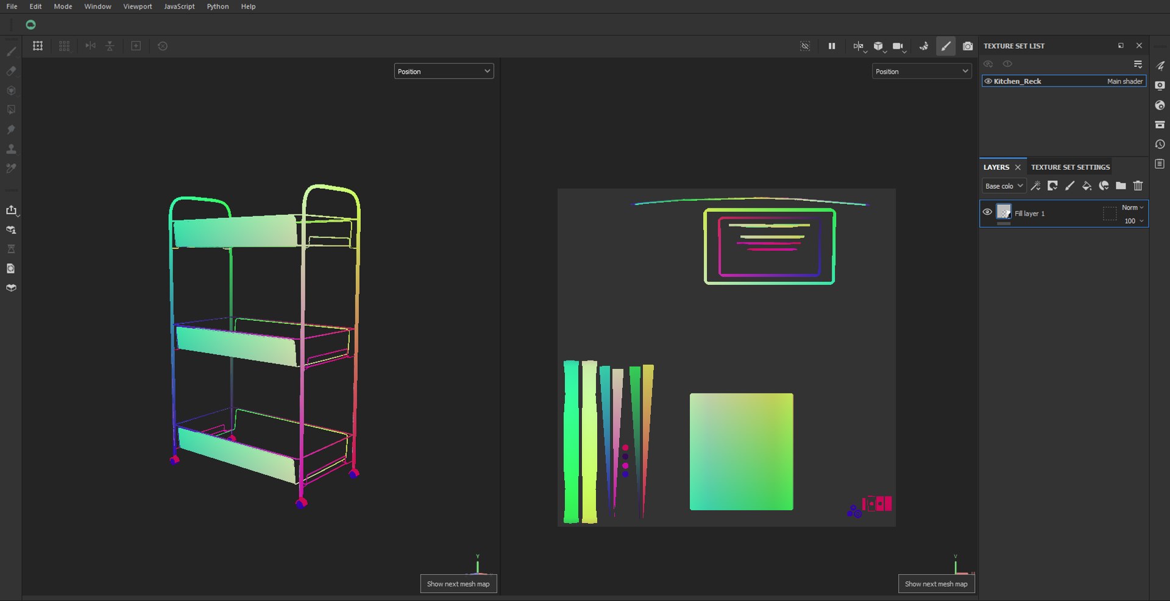Click the reset circular arrow icon
1170x601 pixels.
[x=163, y=46]
